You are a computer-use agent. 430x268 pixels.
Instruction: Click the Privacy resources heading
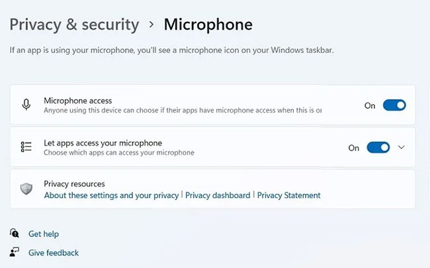pyautogui.click(x=74, y=184)
